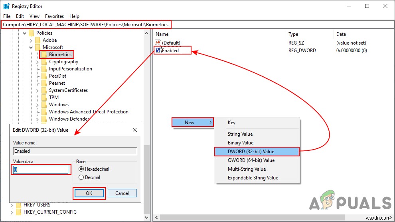Click the values pane horizontal scrollbar thumb
Image resolution: width=395 pixels, height=222 pixels.
(x=253, y=217)
